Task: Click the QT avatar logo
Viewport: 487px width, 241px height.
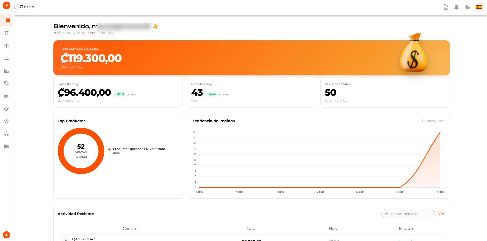Action: click(x=6, y=5)
